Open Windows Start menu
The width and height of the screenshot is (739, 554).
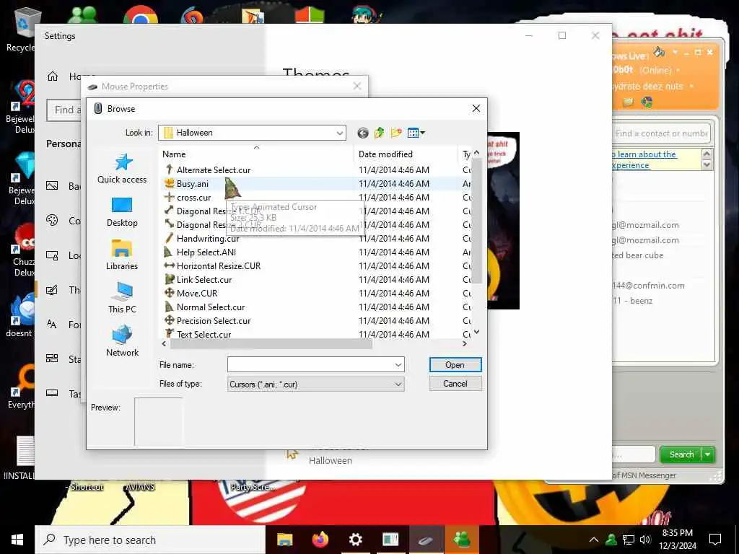(x=17, y=540)
